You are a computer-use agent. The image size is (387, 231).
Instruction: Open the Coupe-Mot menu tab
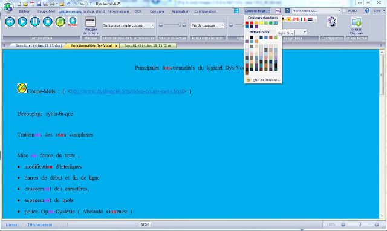pos(46,11)
